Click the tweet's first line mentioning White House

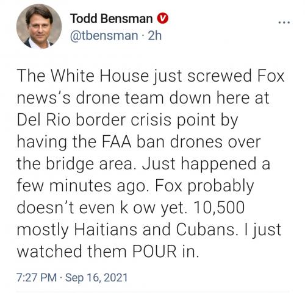151,76
